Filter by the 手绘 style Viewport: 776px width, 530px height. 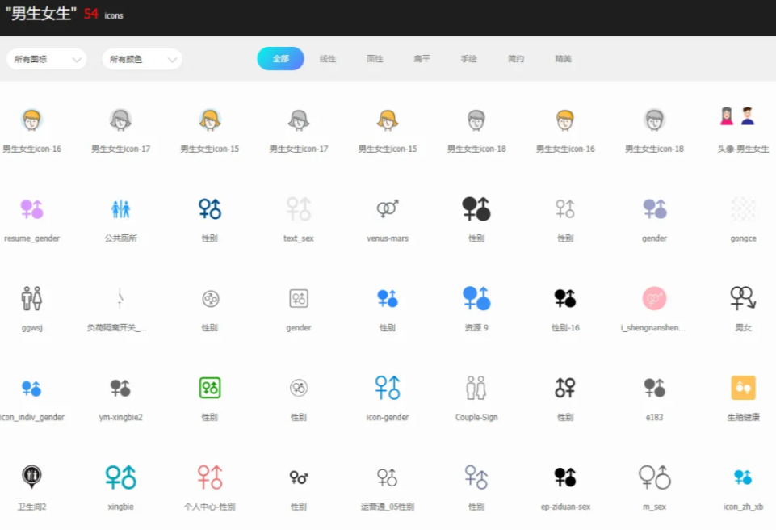click(468, 59)
